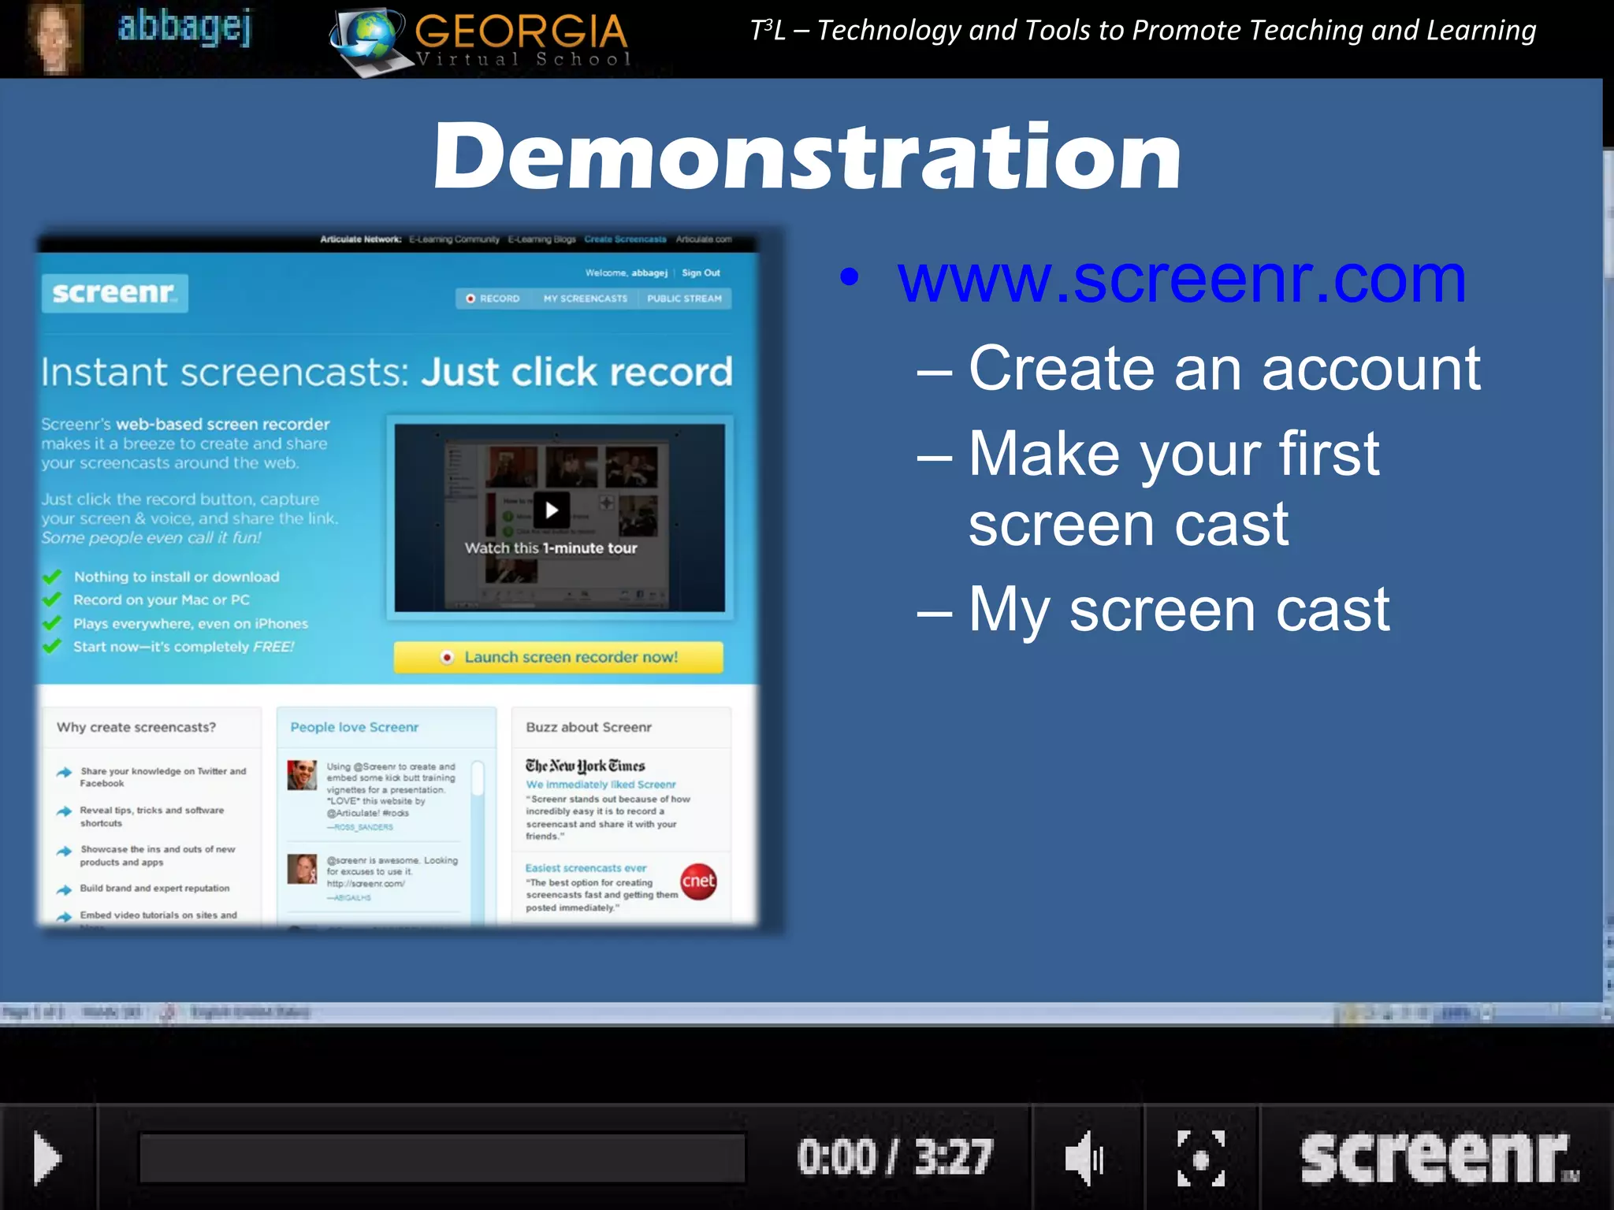
Task: Click the 'My screen cast' bullet
Action: pyautogui.click(x=1179, y=611)
